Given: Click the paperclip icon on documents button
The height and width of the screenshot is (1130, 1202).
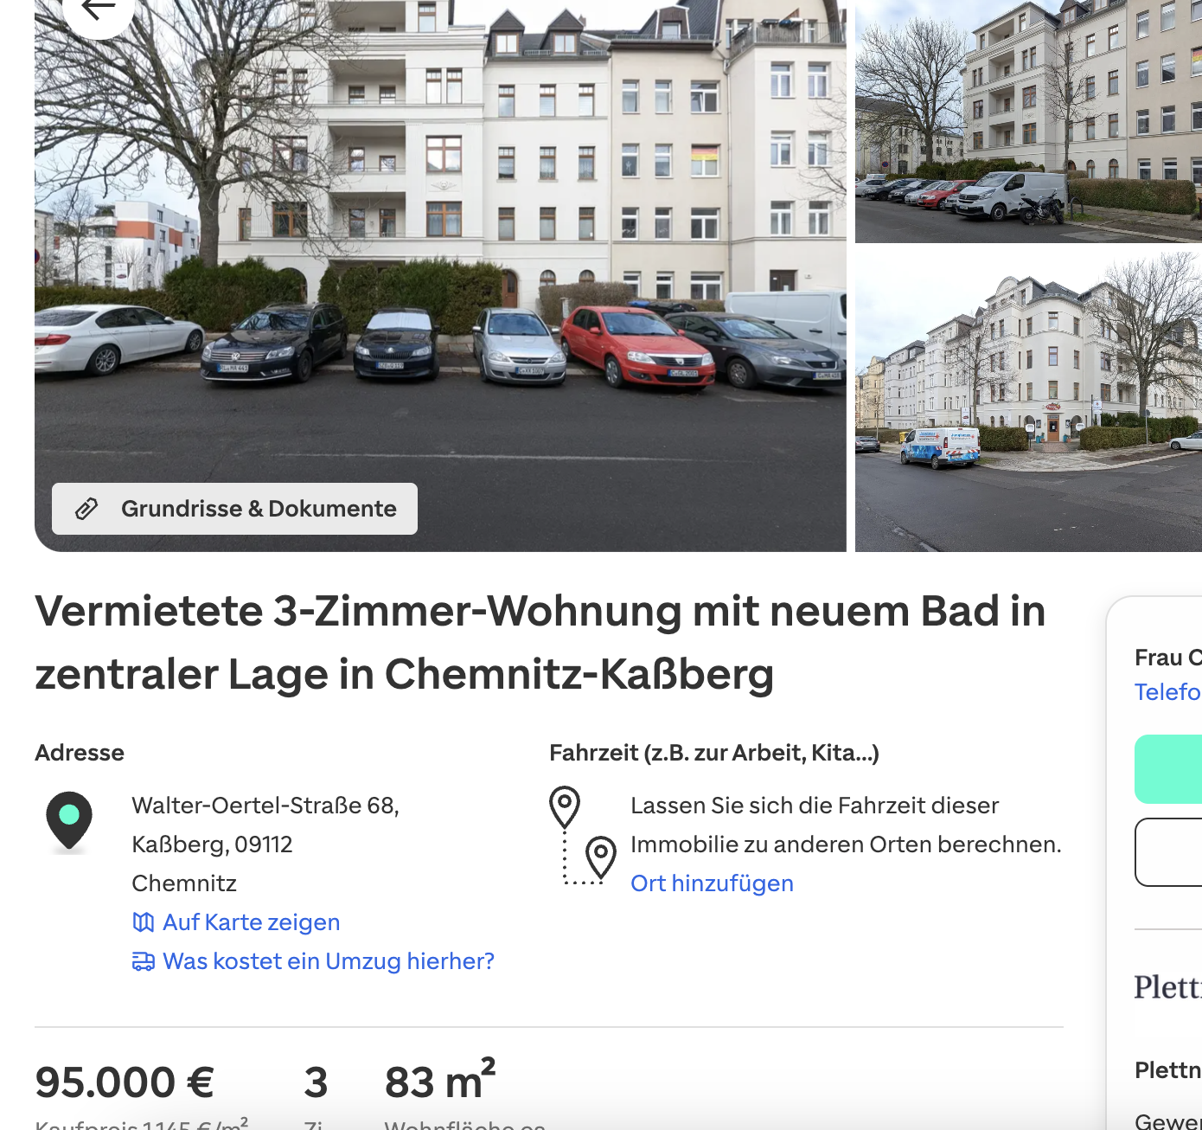Looking at the screenshot, I should click(86, 509).
